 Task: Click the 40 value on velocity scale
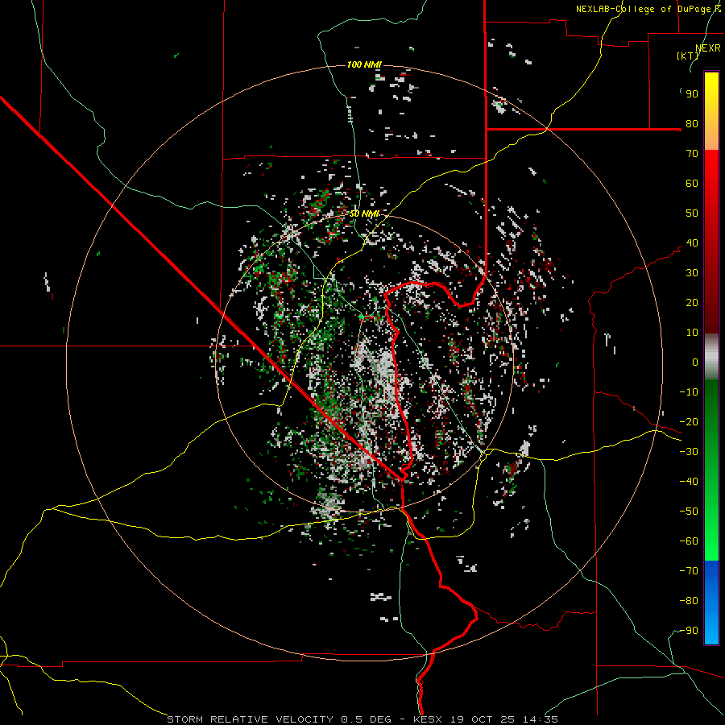click(x=692, y=243)
